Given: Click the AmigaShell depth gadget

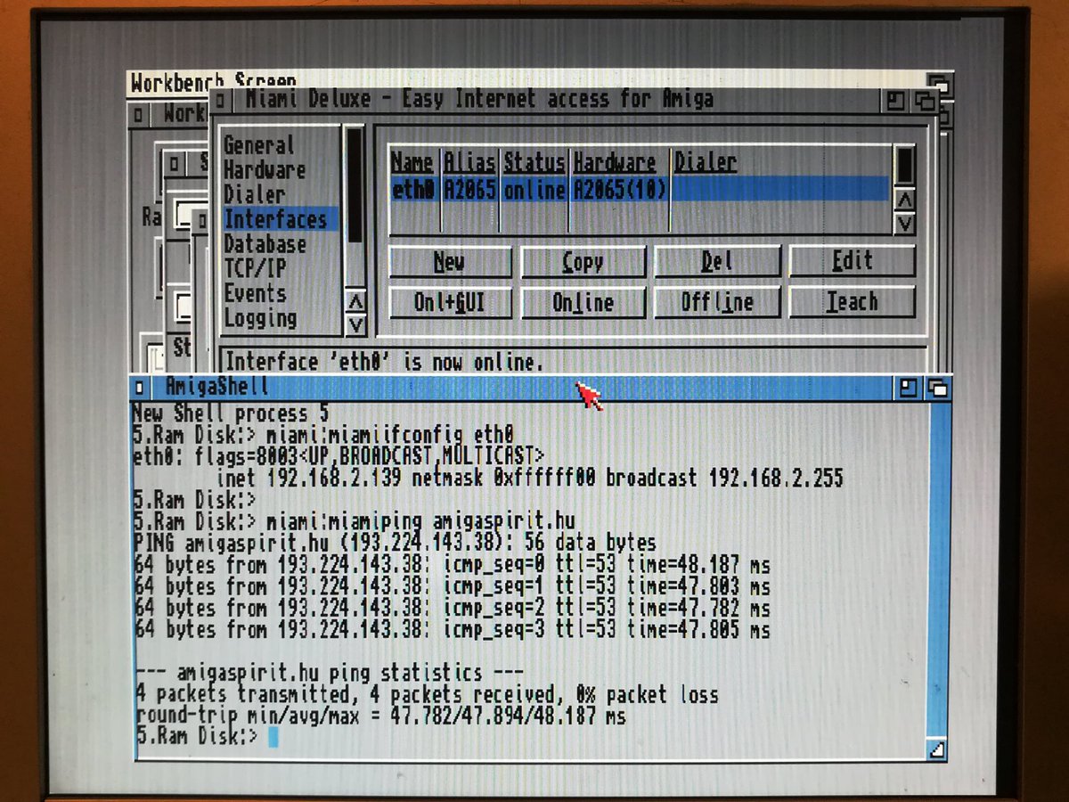Looking at the screenshot, I should click(936, 388).
